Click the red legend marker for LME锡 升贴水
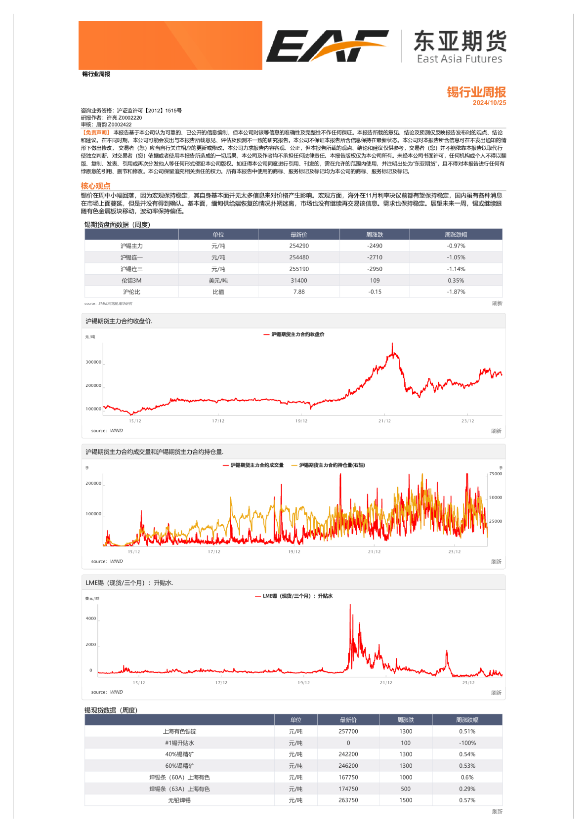This screenshot has height=830, width=587. point(257,596)
